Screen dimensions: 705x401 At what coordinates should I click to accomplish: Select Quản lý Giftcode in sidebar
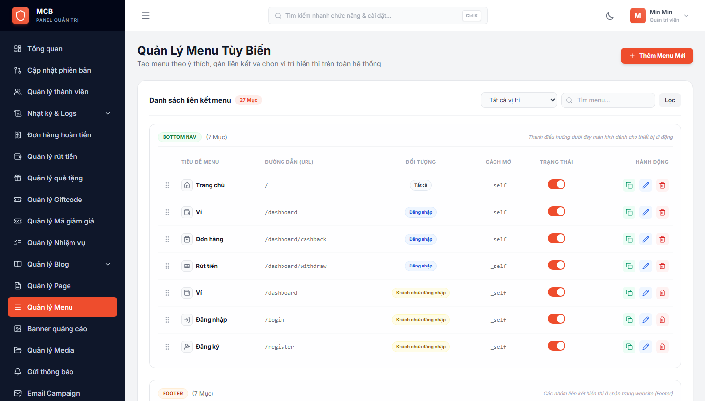(x=63, y=200)
